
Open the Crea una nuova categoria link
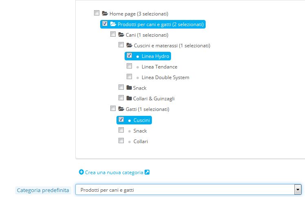[114, 173]
